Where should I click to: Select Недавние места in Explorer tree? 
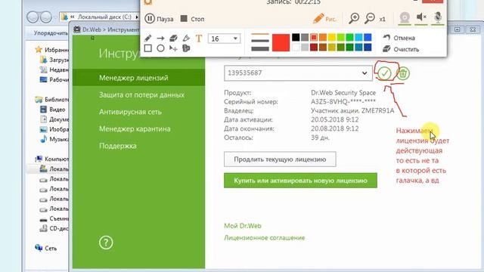[x=54, y=70]
